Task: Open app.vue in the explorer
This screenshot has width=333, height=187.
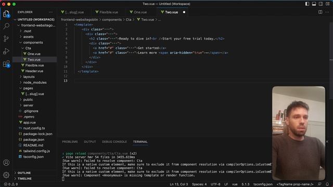Action: [x=34, y=123]
